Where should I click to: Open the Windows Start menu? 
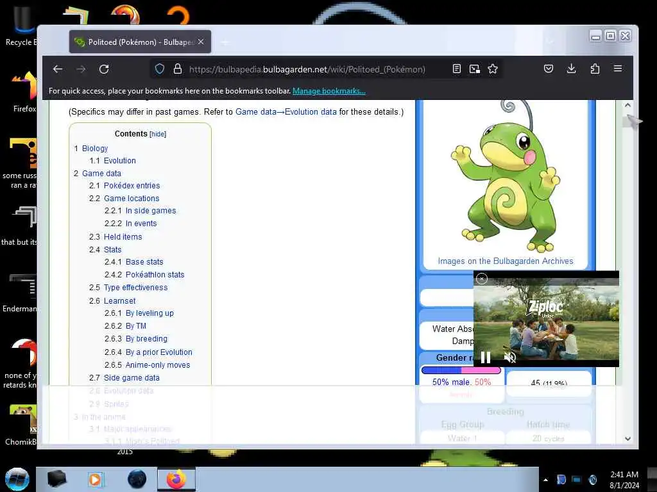click(17, 479)
